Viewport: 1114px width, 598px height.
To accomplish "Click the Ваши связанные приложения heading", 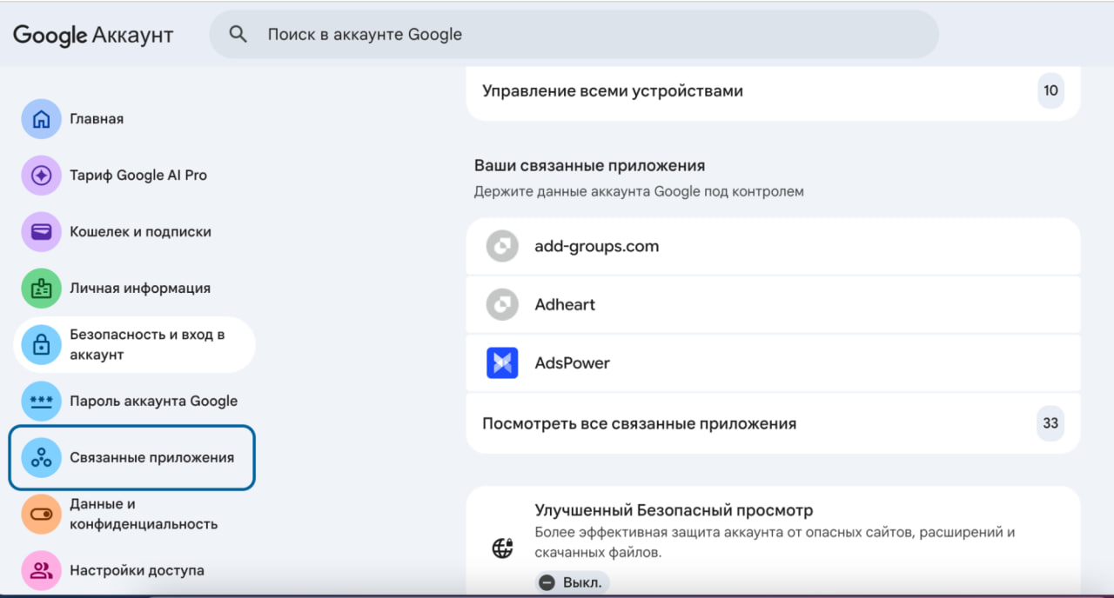I will pos(589,166).
